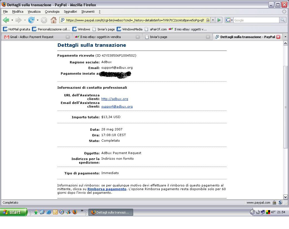
Task: Open the Cronologia menu
Action: [x=52, y=12]
